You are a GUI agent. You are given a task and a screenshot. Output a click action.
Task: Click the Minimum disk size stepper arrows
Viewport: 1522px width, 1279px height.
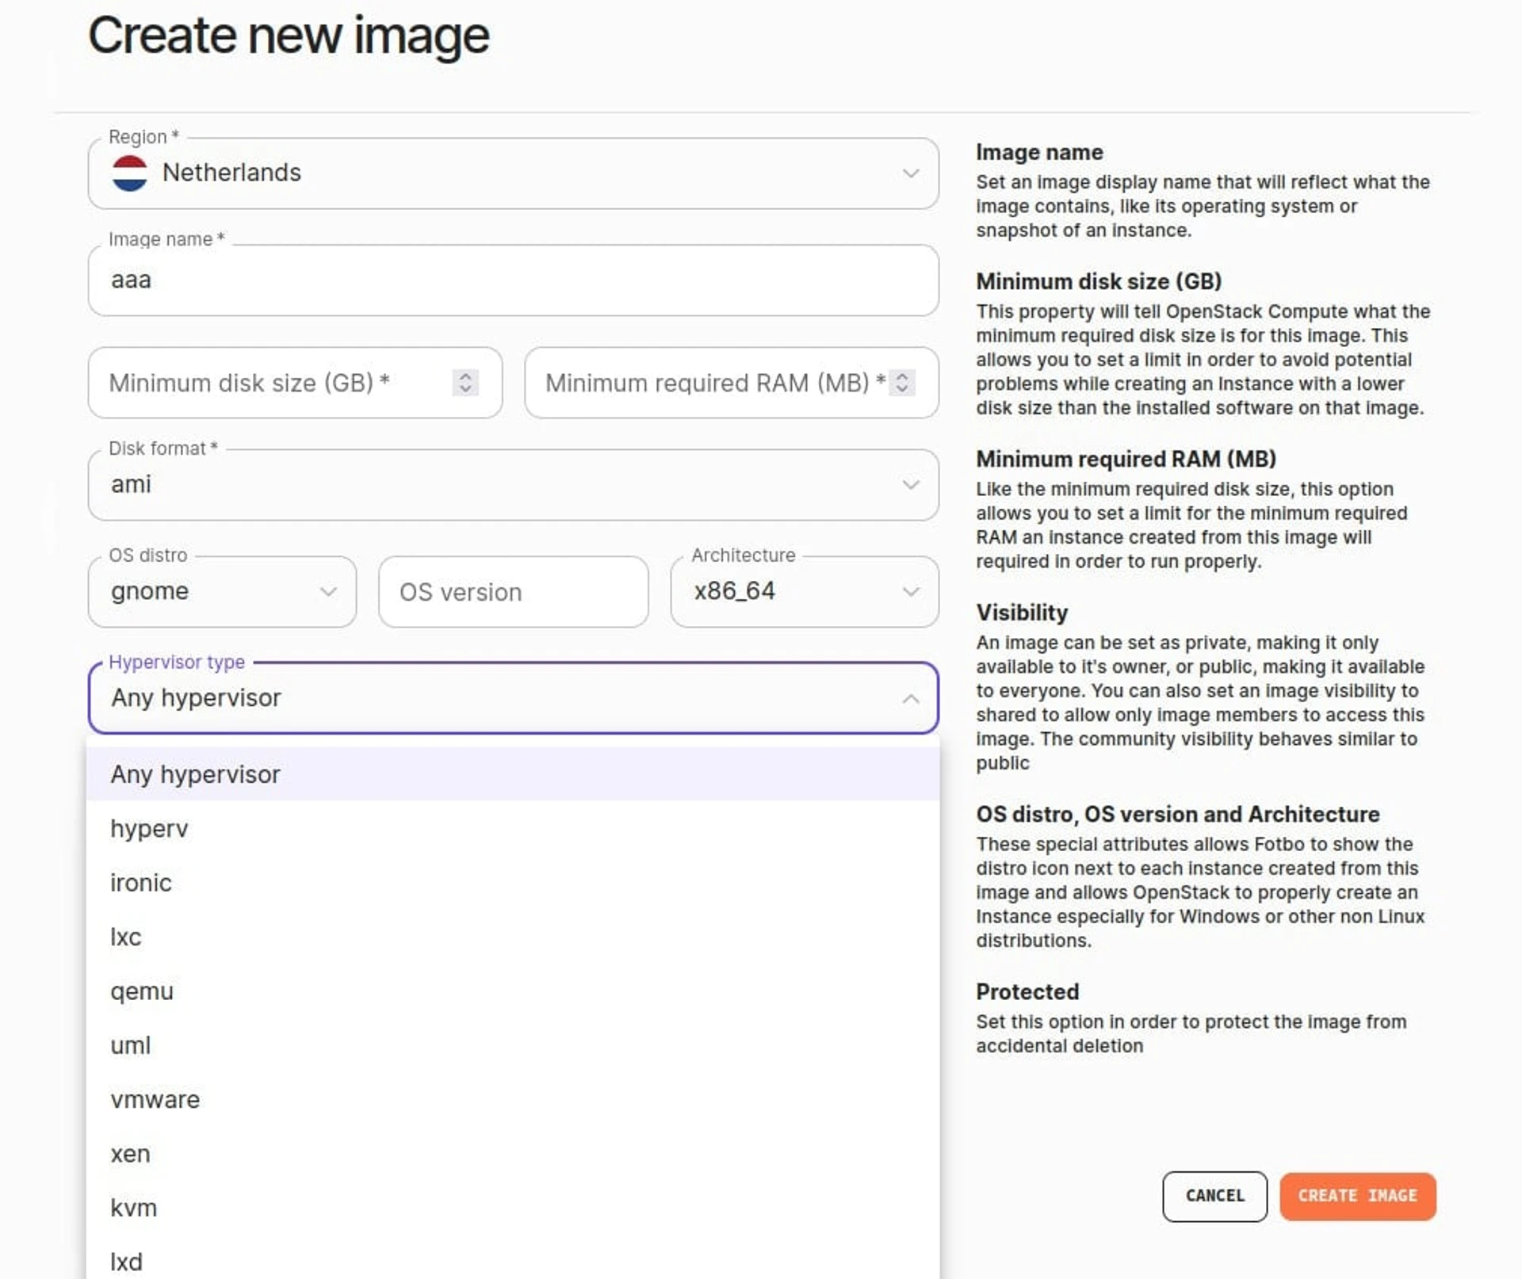tap(465, 383)
